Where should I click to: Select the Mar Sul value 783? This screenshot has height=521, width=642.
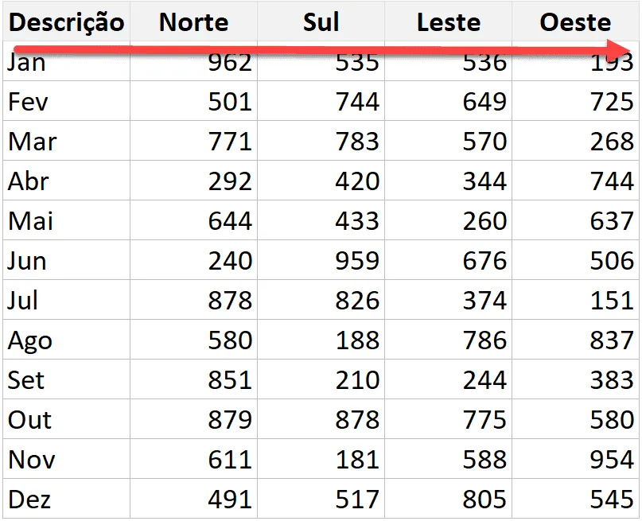coord(321,141)
